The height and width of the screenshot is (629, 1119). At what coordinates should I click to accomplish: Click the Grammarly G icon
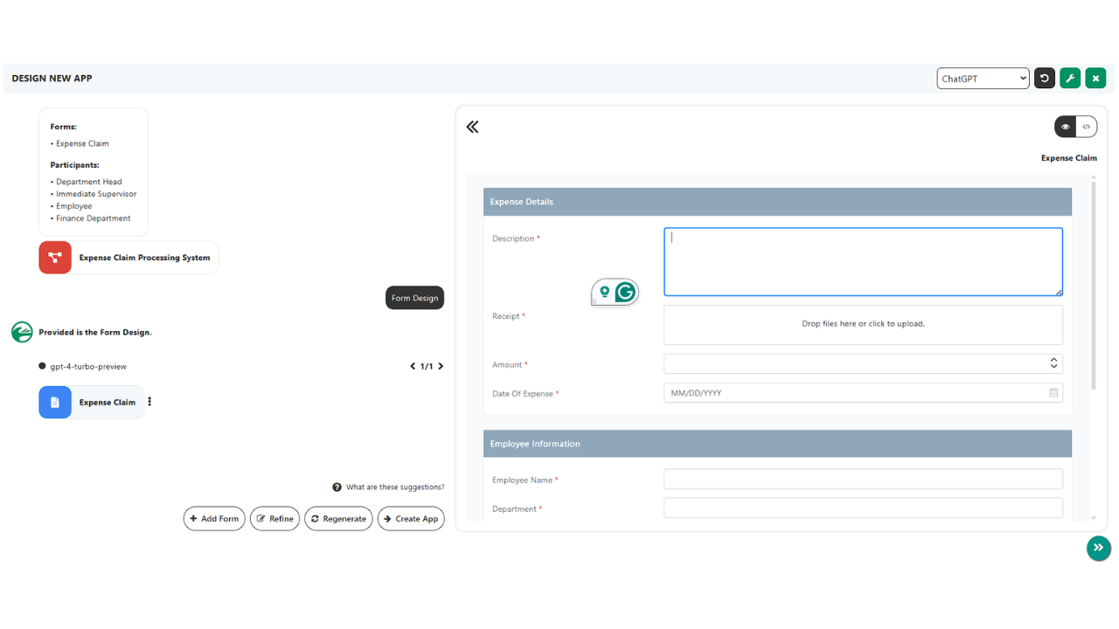(625, 292)
